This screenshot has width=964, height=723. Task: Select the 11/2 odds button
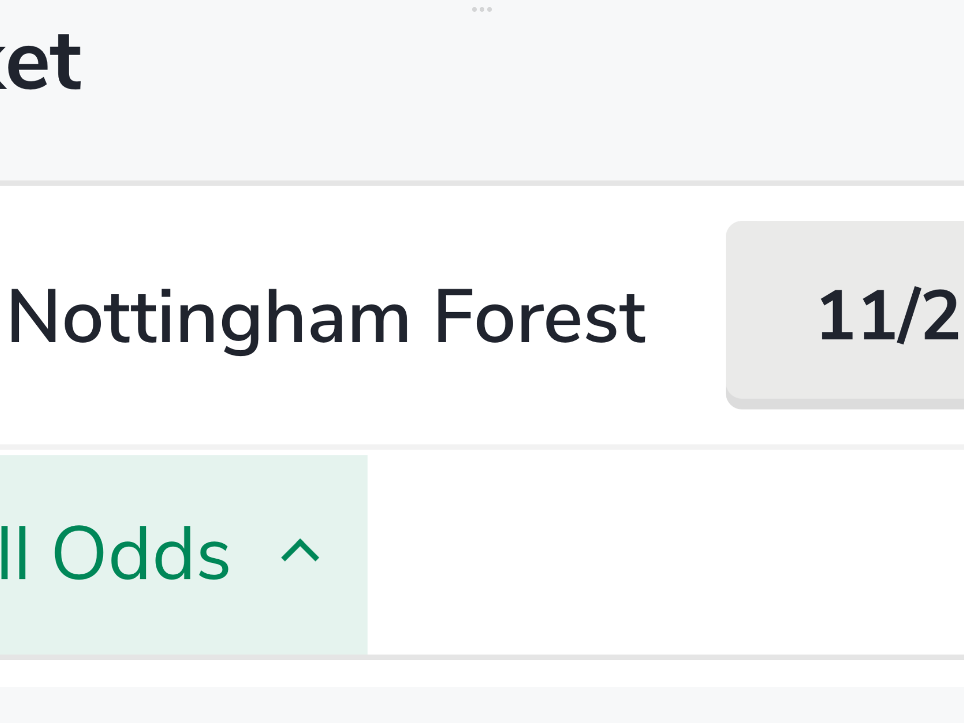pyautogui.click(x=845, y=314)
